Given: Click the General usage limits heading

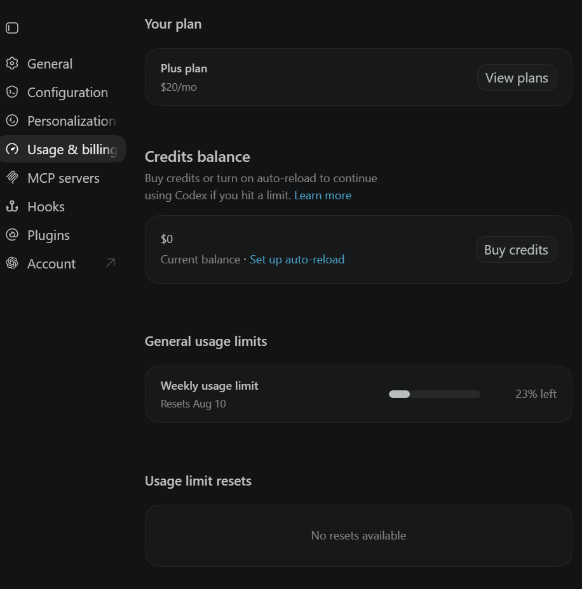Looking at the screenshot, I should 206,341.
